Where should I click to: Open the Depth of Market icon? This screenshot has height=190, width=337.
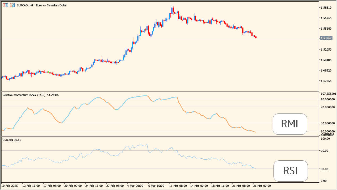tap(5, 5)
